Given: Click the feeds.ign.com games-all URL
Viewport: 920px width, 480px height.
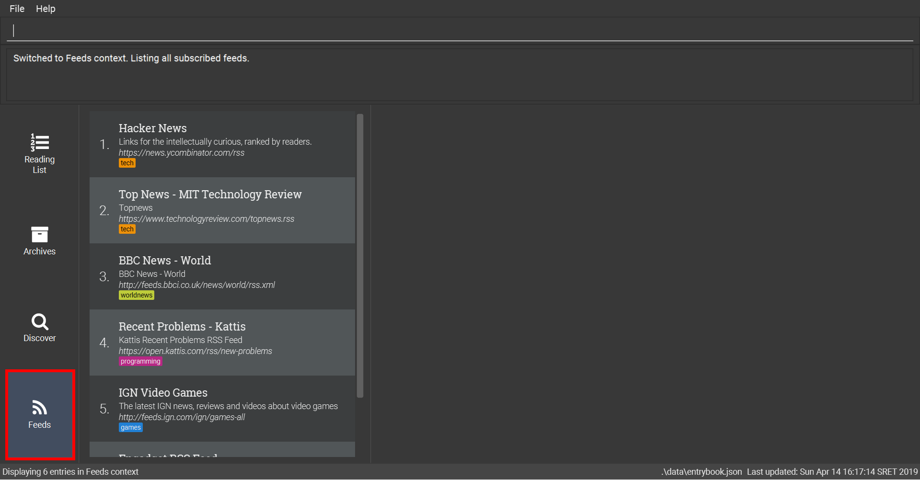Looking at the screenshot, I should pos(182,417).
